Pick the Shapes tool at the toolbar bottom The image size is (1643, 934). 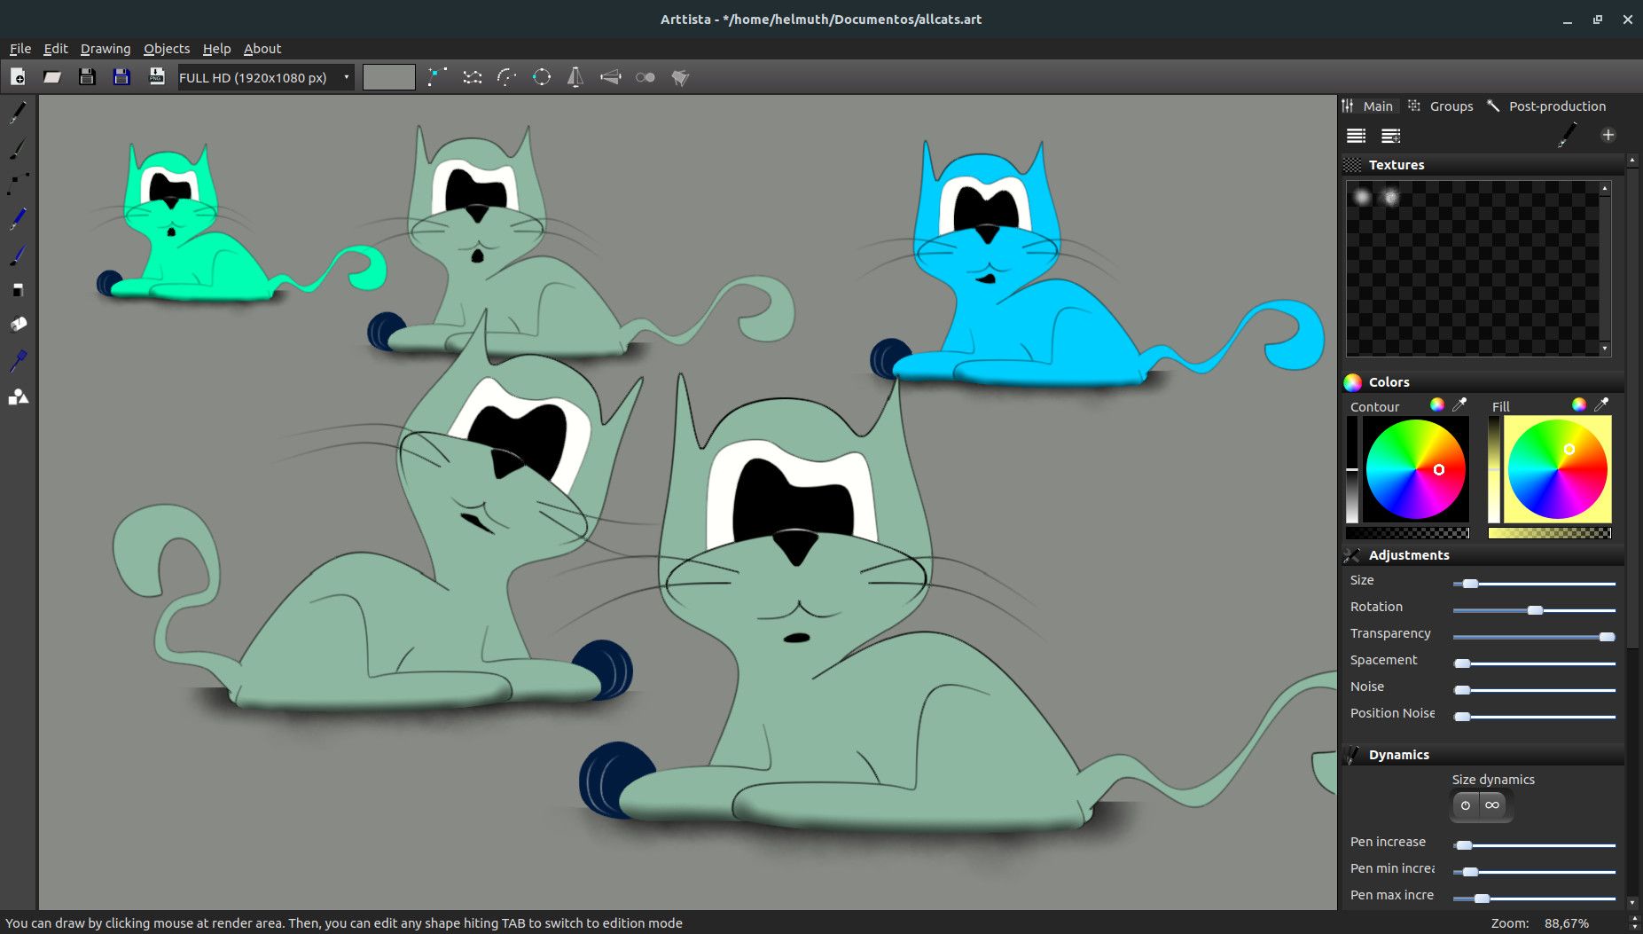tap(18, 396)
